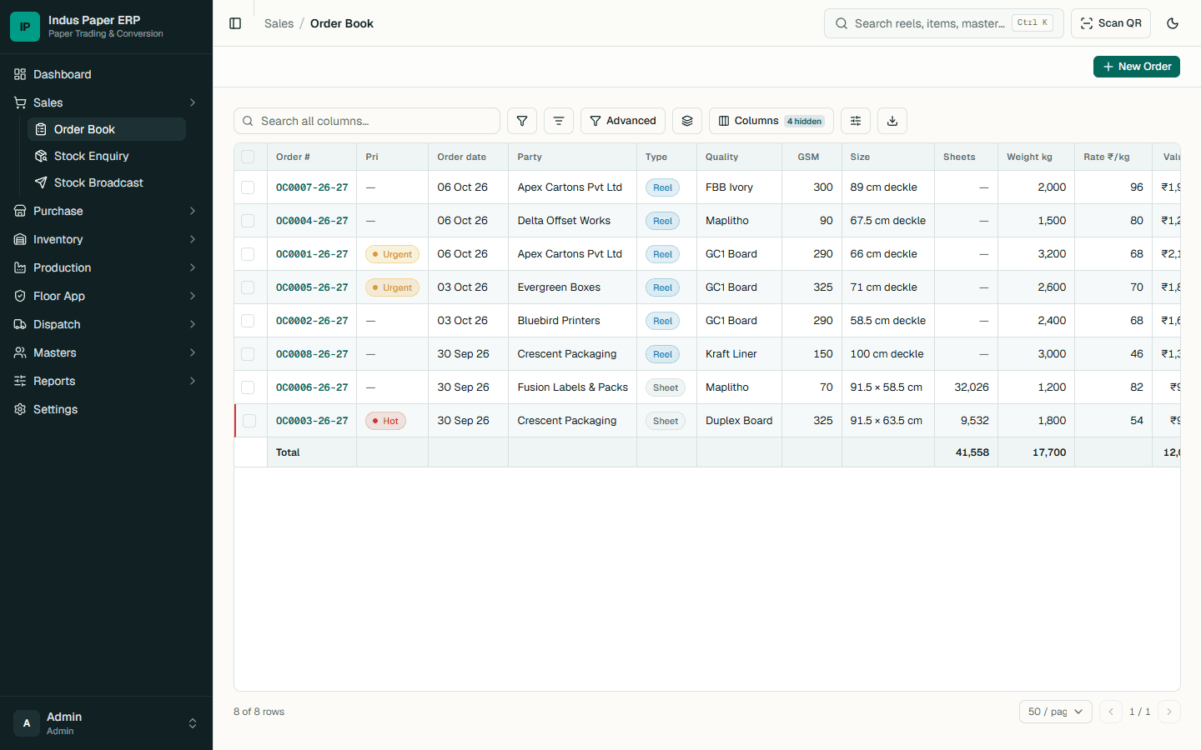
Task: Expand the Purchase menu chevron
Action: [193, 211]
